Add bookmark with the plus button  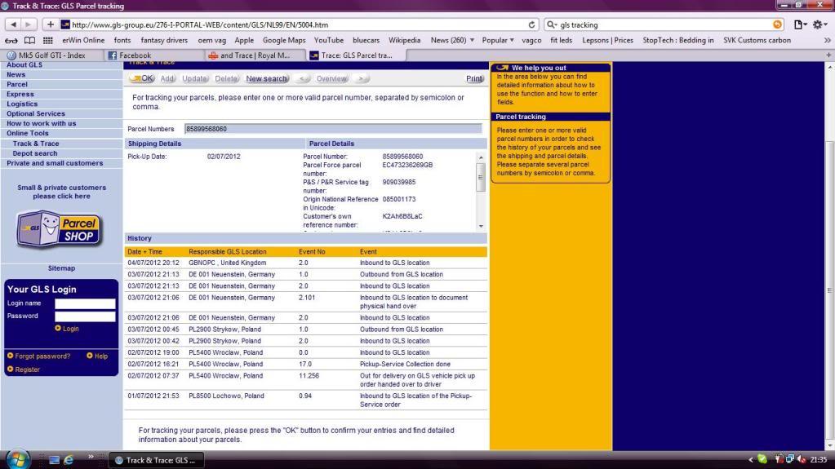pos(50,24)
